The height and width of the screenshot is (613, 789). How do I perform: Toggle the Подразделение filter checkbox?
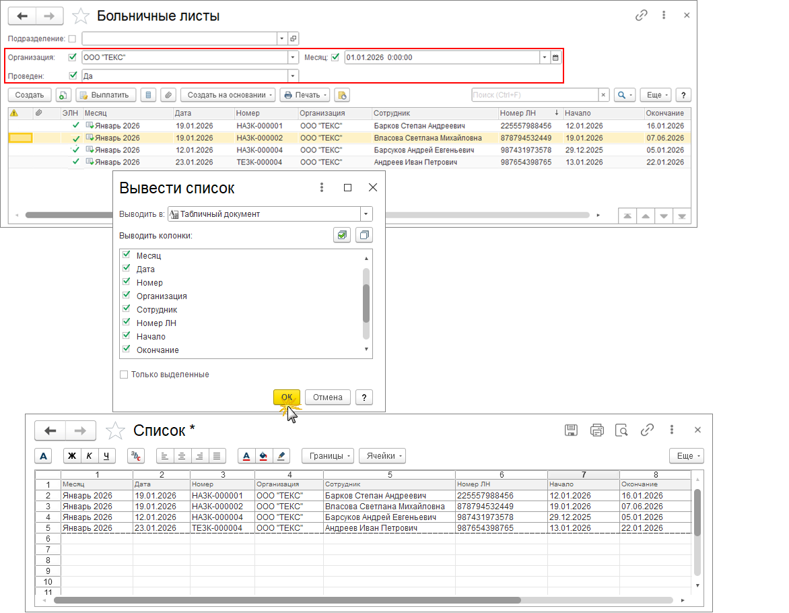[x=73, y=38]
